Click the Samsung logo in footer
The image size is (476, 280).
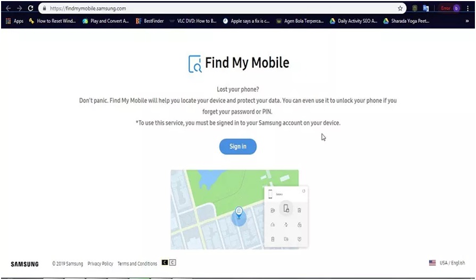[x=24, y=264]
